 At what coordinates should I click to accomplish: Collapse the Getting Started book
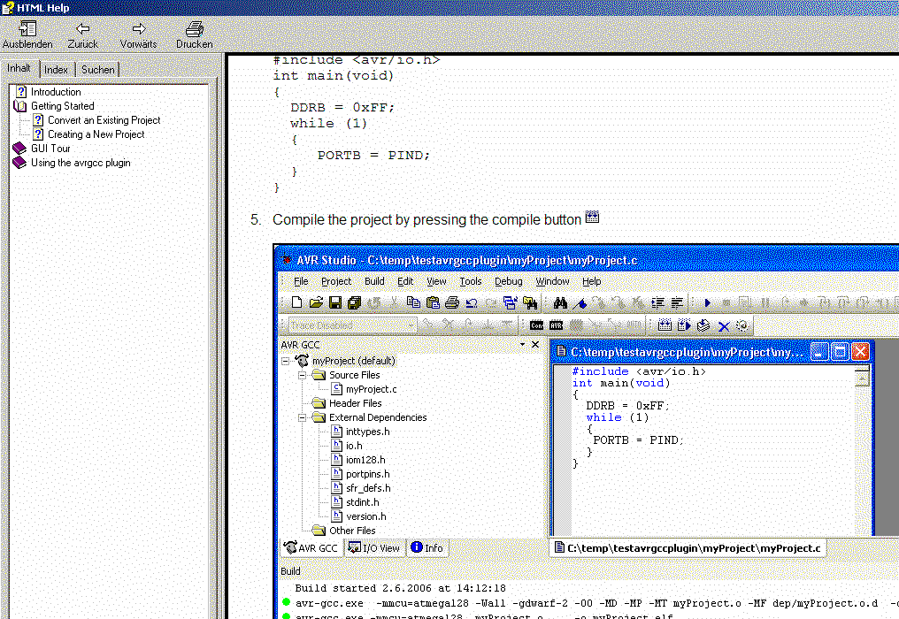(x=63, y=106)
